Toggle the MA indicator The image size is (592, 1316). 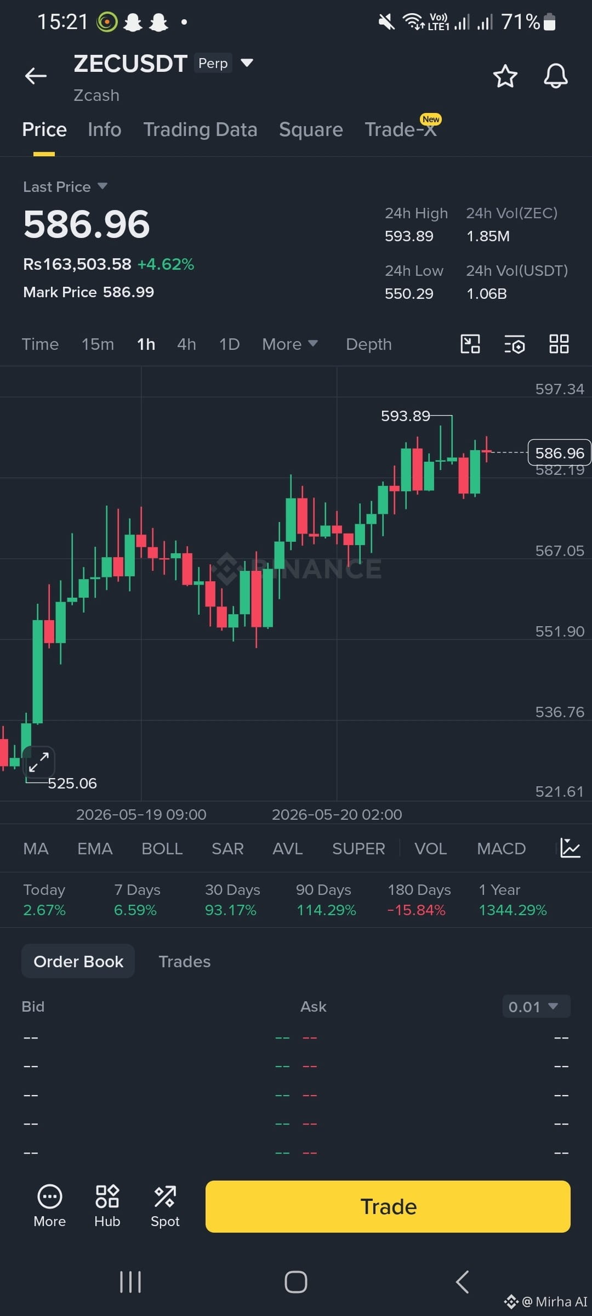click(x=36, y=849)
